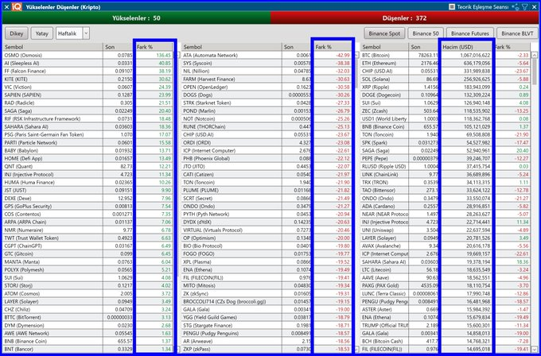541x356 pixels.
Task: Select the ATA (Automata Network) row
Action: [x=267, y=55]
